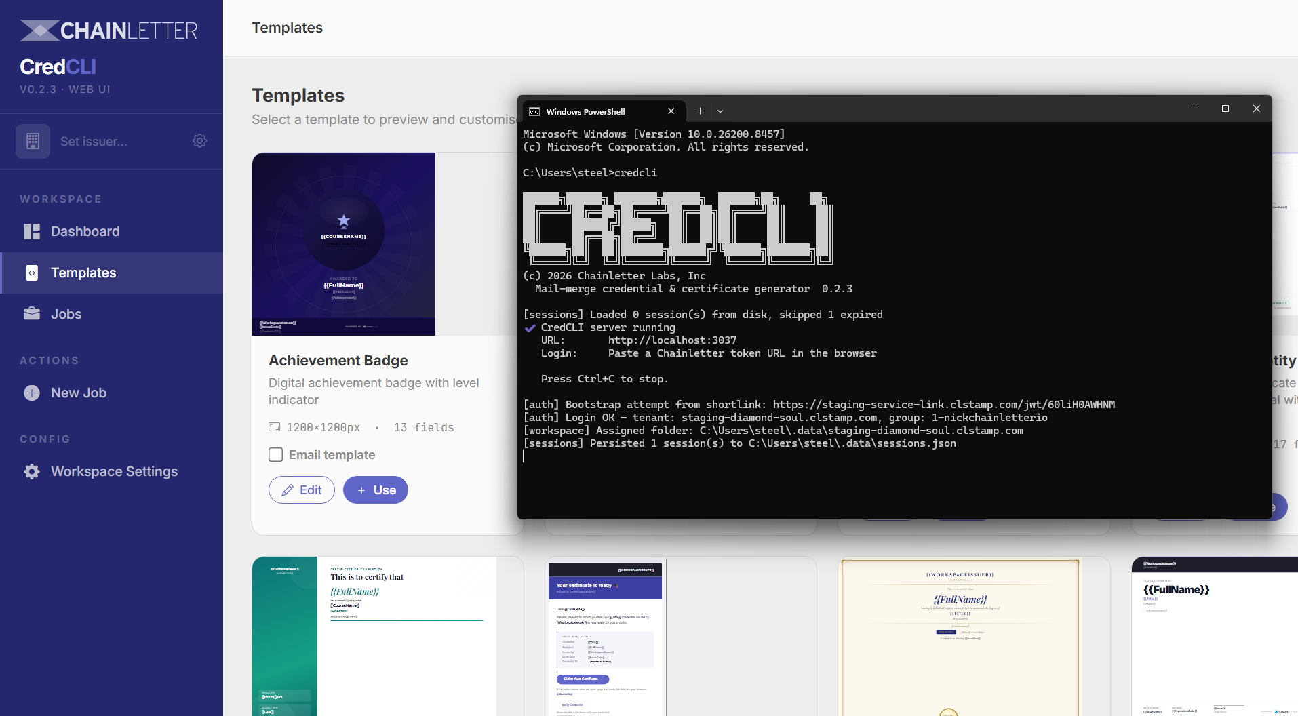This screenshot has width=1298, height=716.
Task: Click the 'Digital achievement badge with level indicator' description
Action: pos(374,391)
